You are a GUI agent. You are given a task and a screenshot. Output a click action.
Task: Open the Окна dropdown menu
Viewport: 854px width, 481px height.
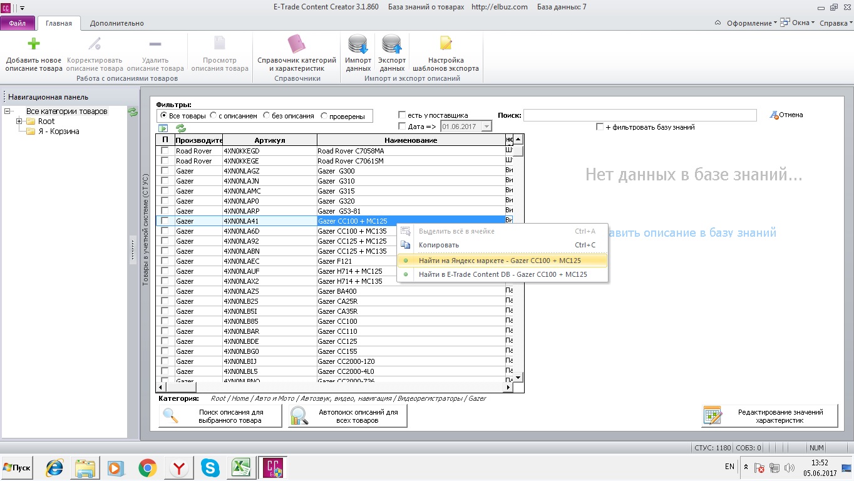tap(797, 23)
